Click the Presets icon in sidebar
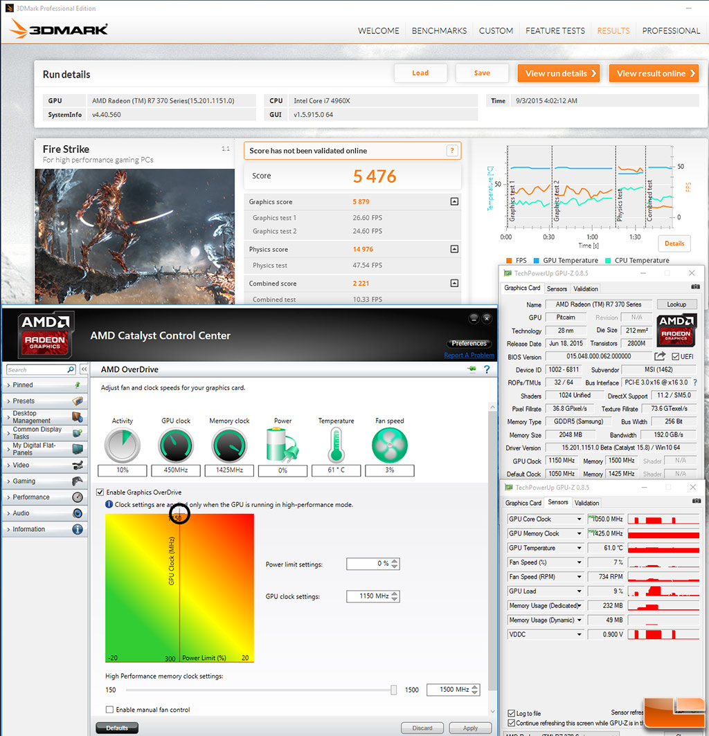Screen dimensions: 709x736 78,401
